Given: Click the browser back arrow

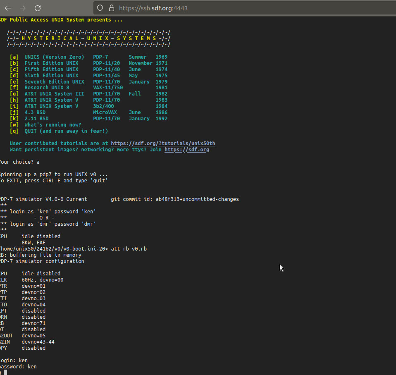Looking at the screenshot, I should [8, 8].
